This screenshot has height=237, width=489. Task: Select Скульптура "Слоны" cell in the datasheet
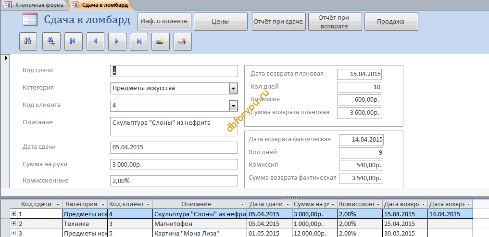coord(200,214)
